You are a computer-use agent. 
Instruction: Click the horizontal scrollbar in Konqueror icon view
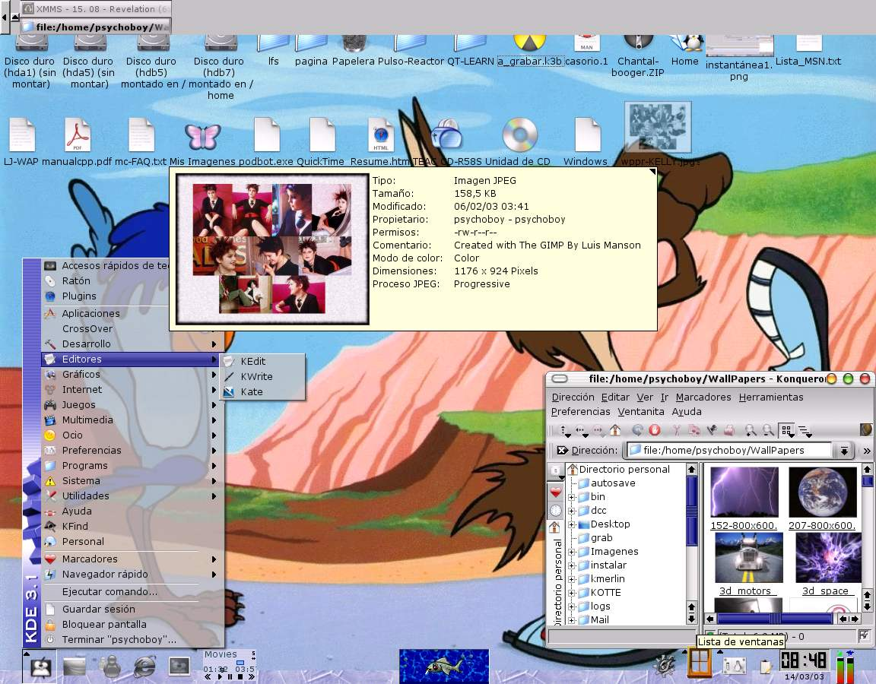tap(777, 619)
